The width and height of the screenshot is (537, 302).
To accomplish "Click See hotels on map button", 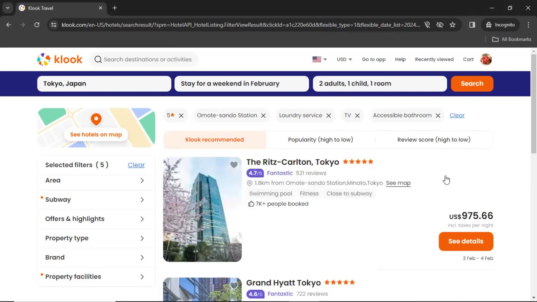I will (x=96, y=135).
